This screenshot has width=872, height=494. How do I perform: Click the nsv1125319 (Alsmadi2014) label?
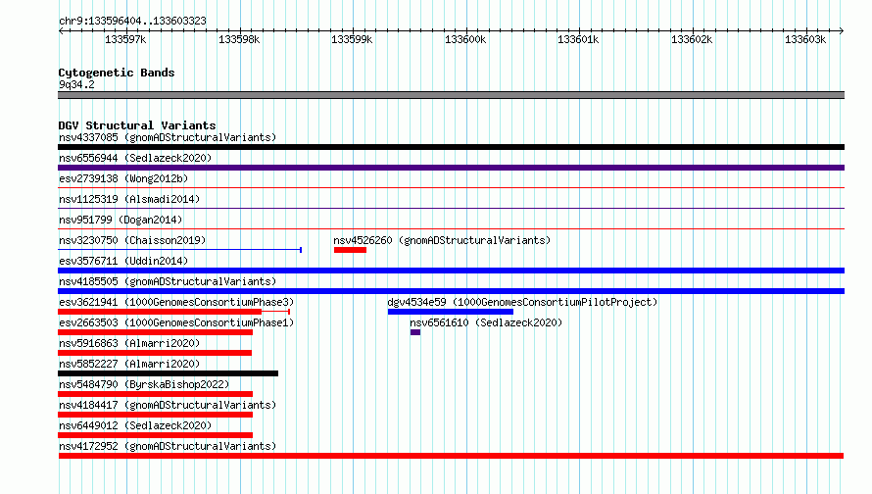coord(129,199)
